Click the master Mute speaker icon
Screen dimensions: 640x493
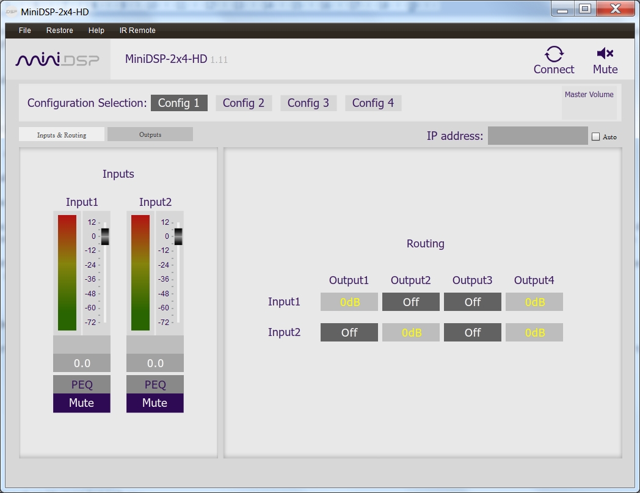[605, 54]
